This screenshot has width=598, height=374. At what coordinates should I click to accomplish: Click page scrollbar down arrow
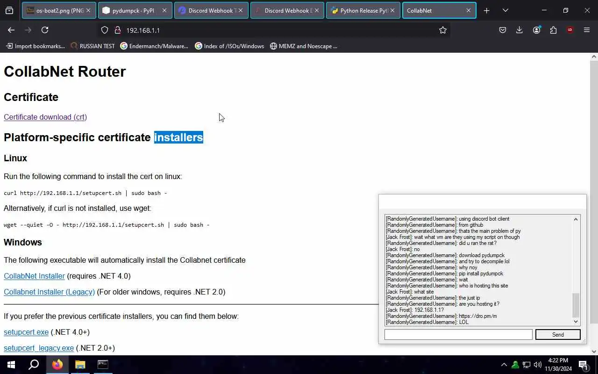(x=594, y=352)
